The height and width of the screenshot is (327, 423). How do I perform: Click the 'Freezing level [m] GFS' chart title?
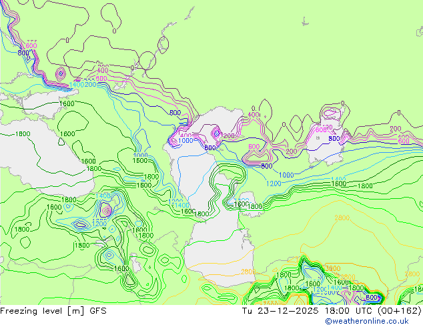tap(53, 311)
